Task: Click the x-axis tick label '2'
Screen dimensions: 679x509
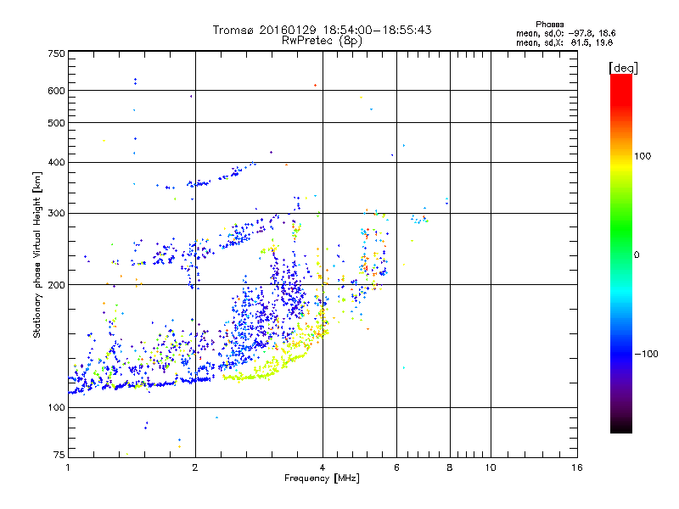Action: point(195,467)
